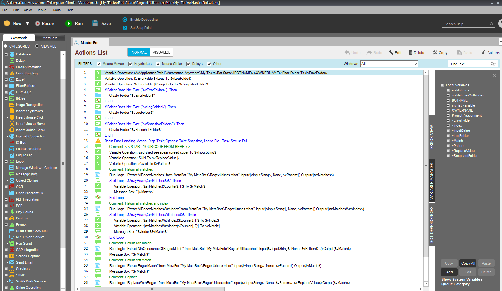Click the Add variable button
The image size is (502, 291).
449,272
